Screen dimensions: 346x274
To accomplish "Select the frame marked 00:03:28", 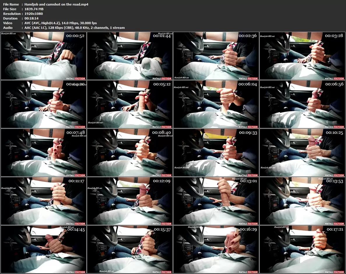I will tap(302, 56).
